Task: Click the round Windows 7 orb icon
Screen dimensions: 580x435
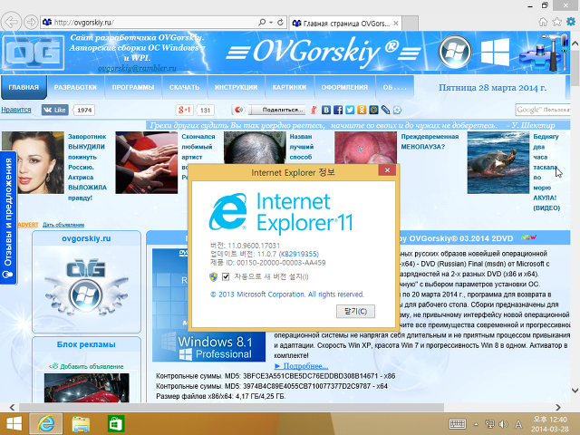Action: [455, 52]
